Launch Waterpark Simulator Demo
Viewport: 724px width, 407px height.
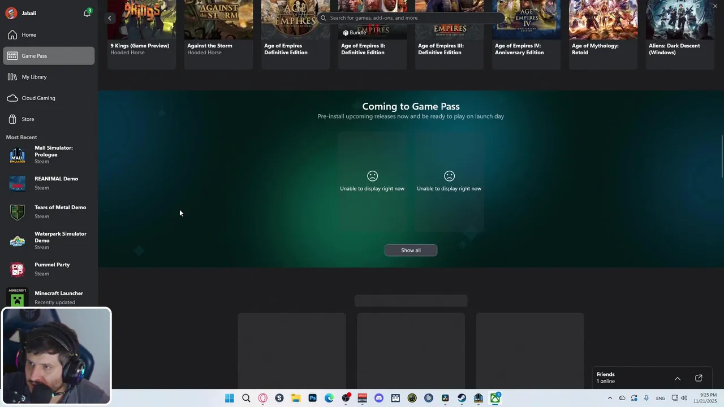click(49, 240)
